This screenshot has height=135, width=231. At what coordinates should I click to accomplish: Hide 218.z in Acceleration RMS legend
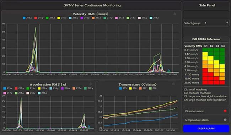[43, 93]
